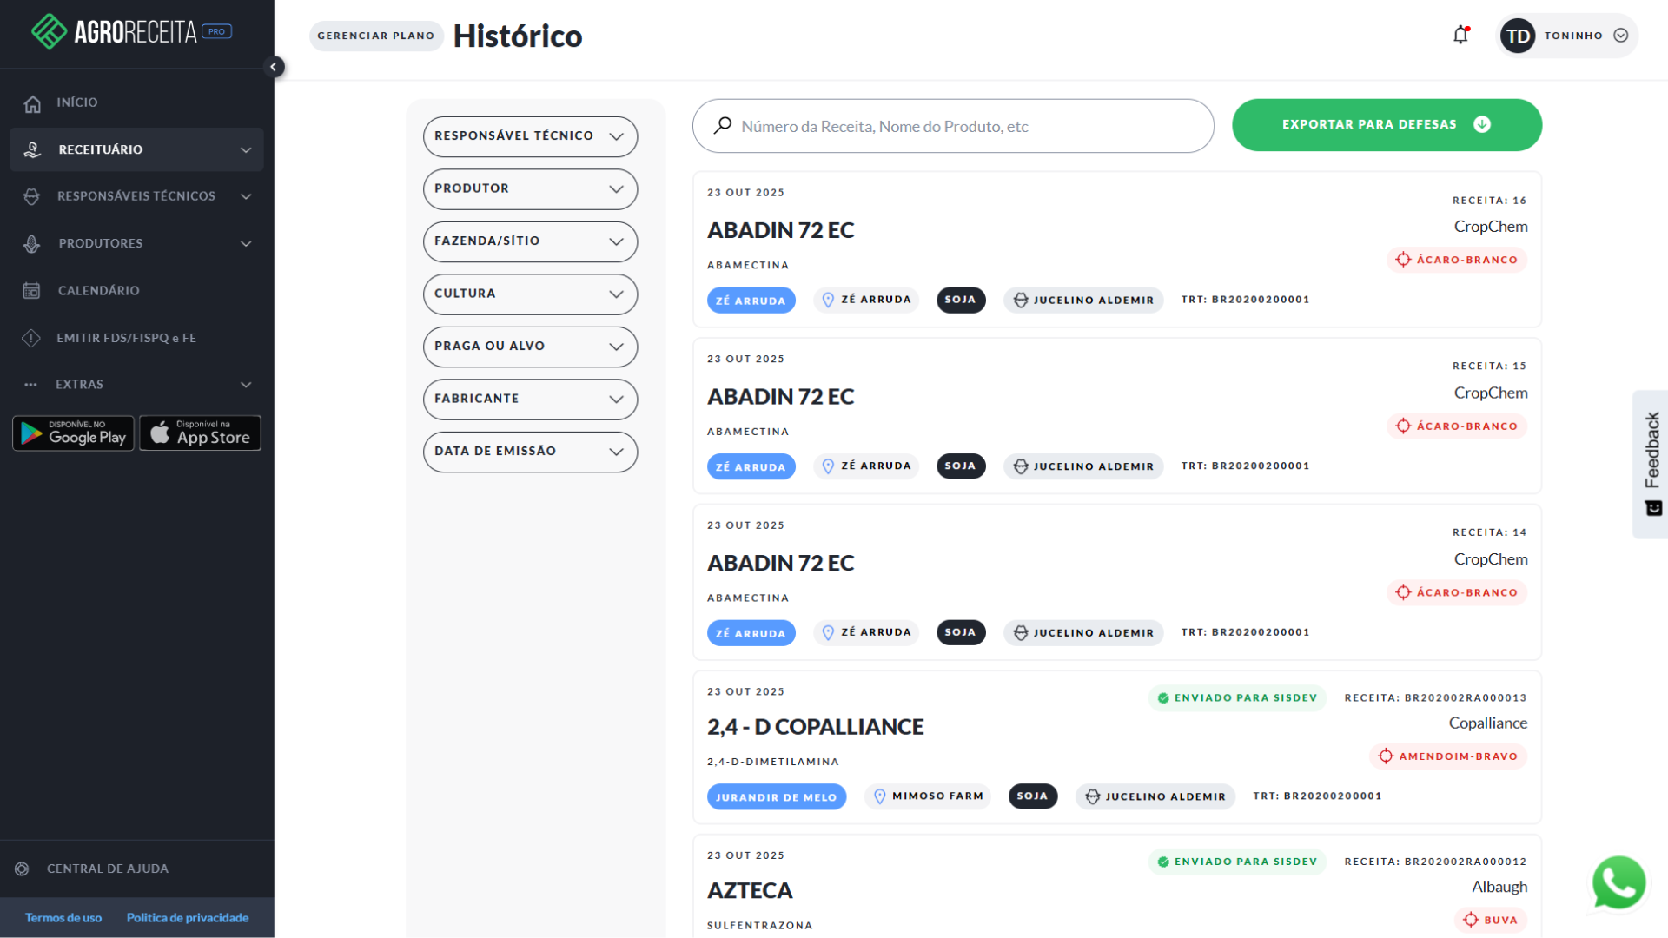Expand the Produtores sidebar menu
The width and height of the screenshot is (1668, 938).
136,244
